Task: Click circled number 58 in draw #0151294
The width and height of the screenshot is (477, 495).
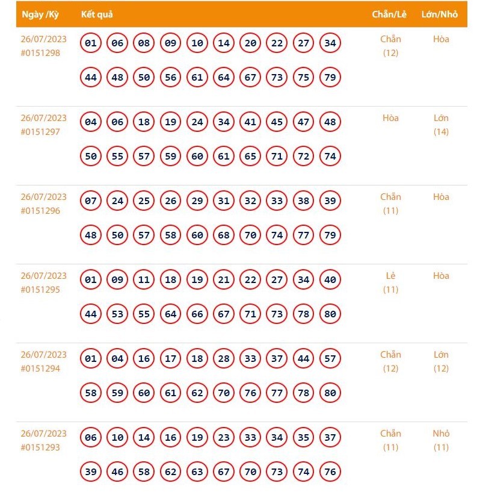Action: [x=90, y=393]
